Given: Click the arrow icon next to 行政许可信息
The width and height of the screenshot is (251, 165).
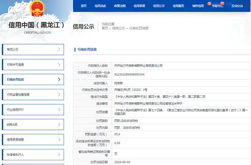Looking at the screenshot, I should (x=59, y=64).
